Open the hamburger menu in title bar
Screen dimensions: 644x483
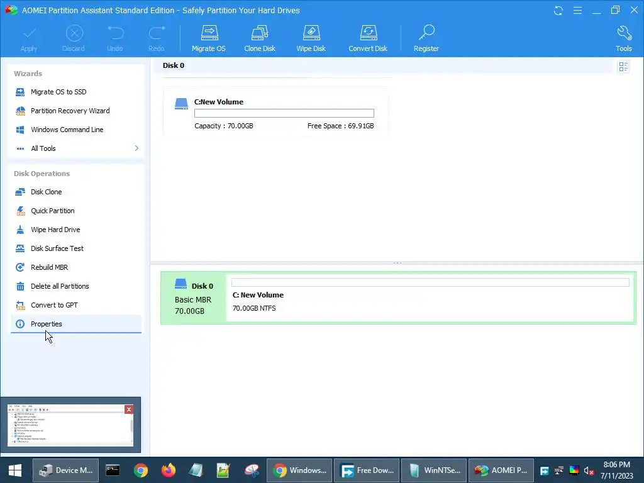[x=577, y=10]
